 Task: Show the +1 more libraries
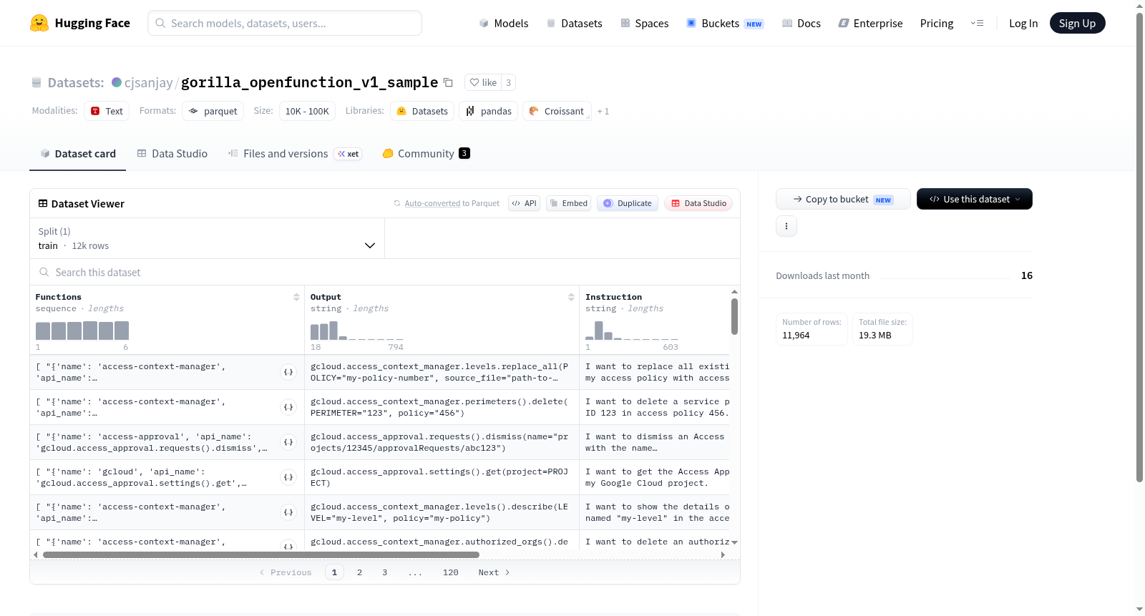[603, 112]
